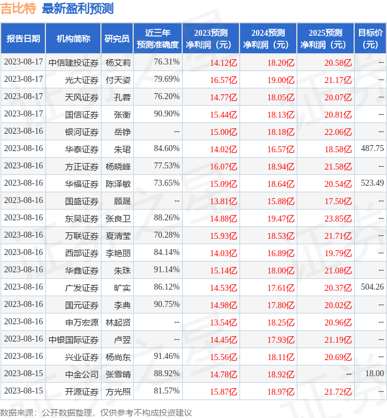The image size is (387, 418).
Task: Click accuracy value 76.31%
Action: click(x=167, y=62)
